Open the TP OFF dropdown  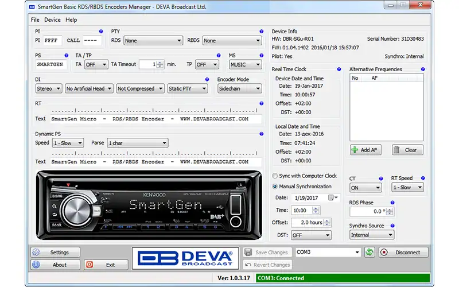tap(207, 64)
